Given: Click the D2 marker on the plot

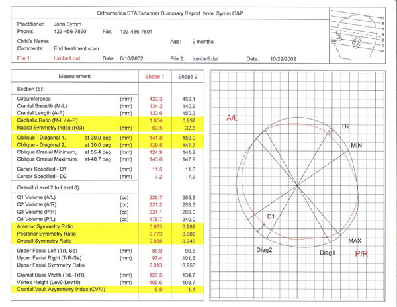Looking at the screenshot, I should coord(345,126).
